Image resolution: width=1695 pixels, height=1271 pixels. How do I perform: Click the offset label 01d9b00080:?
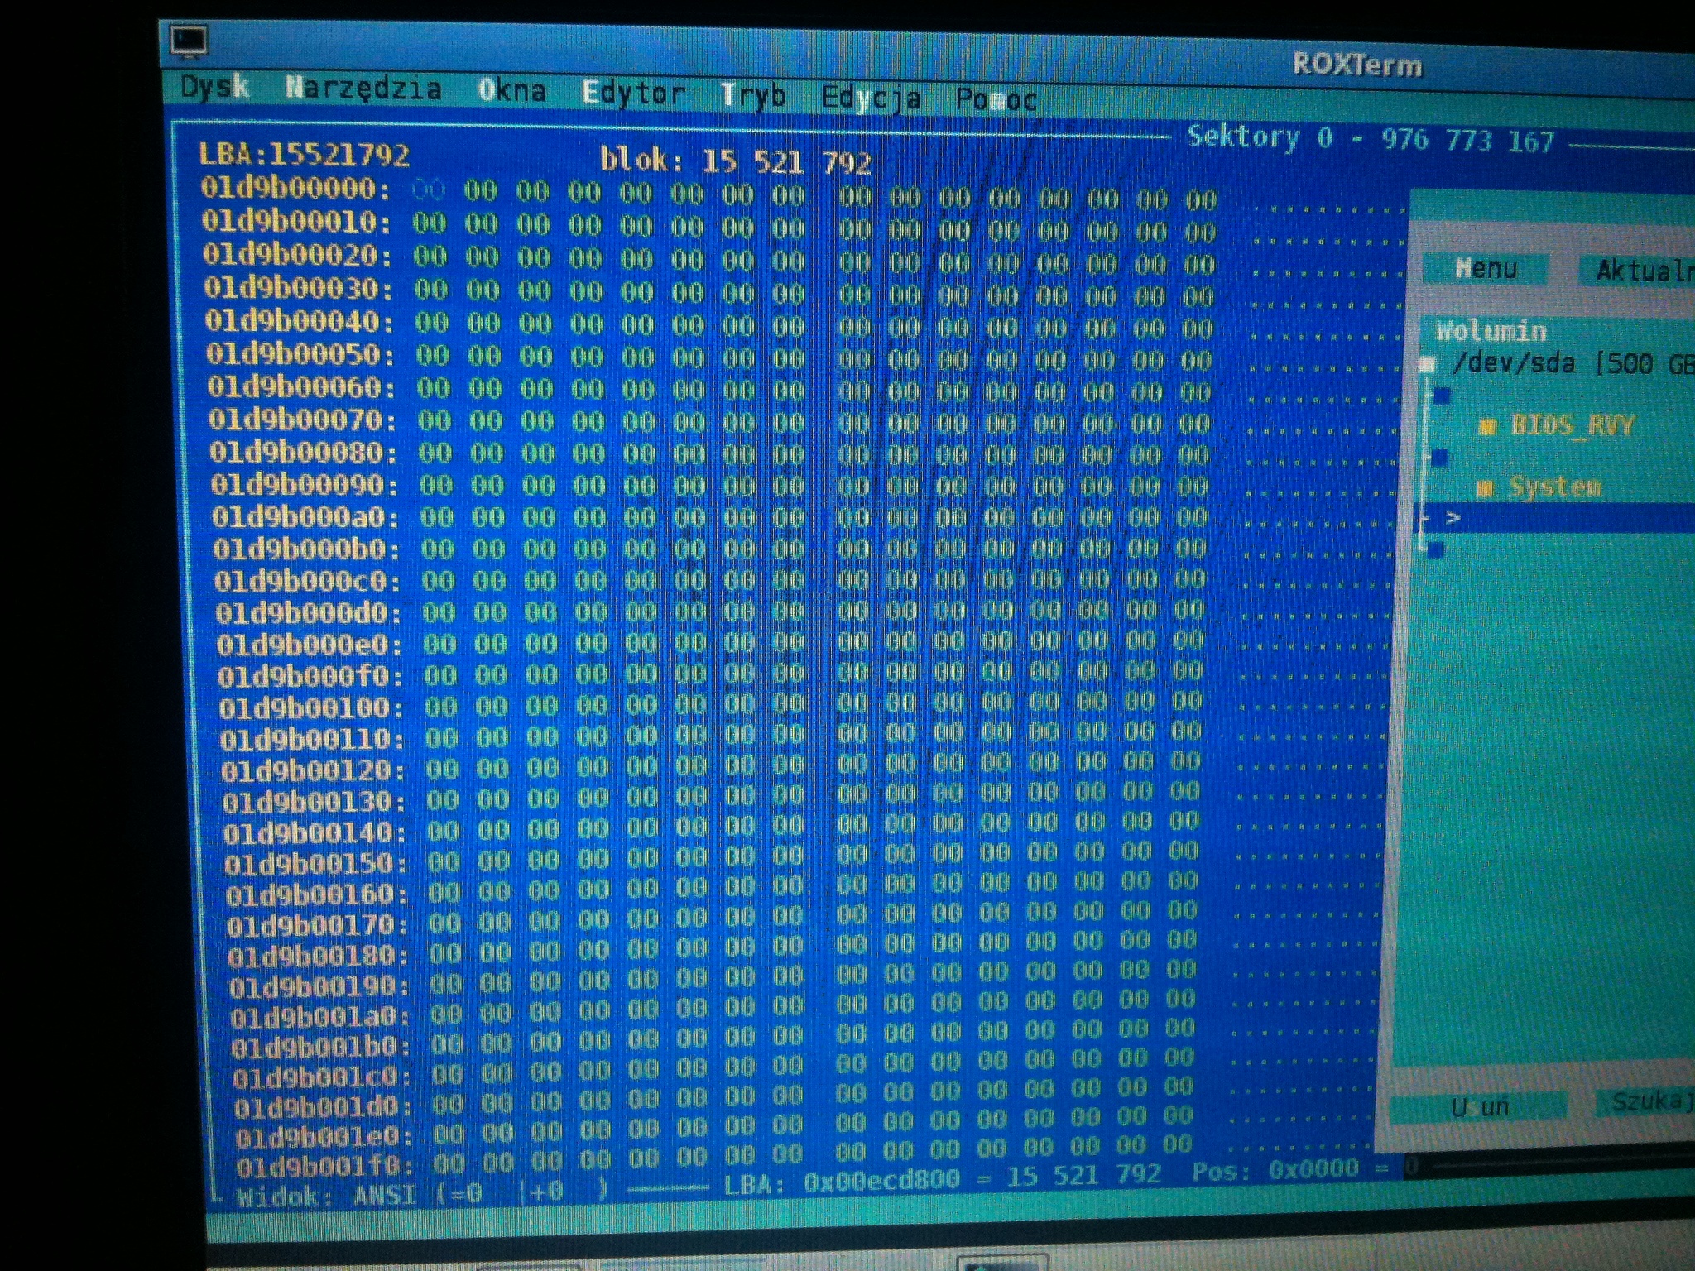tap(303, 452)
